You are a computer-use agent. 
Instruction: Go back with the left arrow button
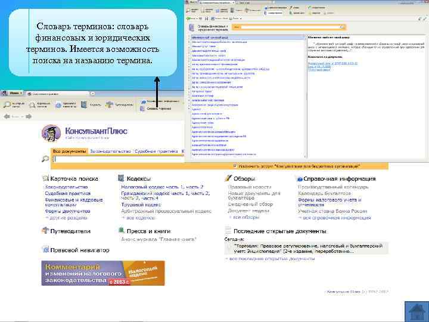pos(7,116)
